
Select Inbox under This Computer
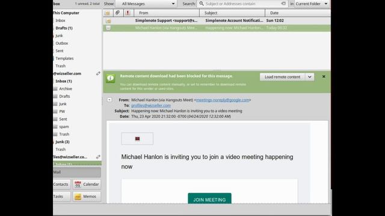(60, 20)
